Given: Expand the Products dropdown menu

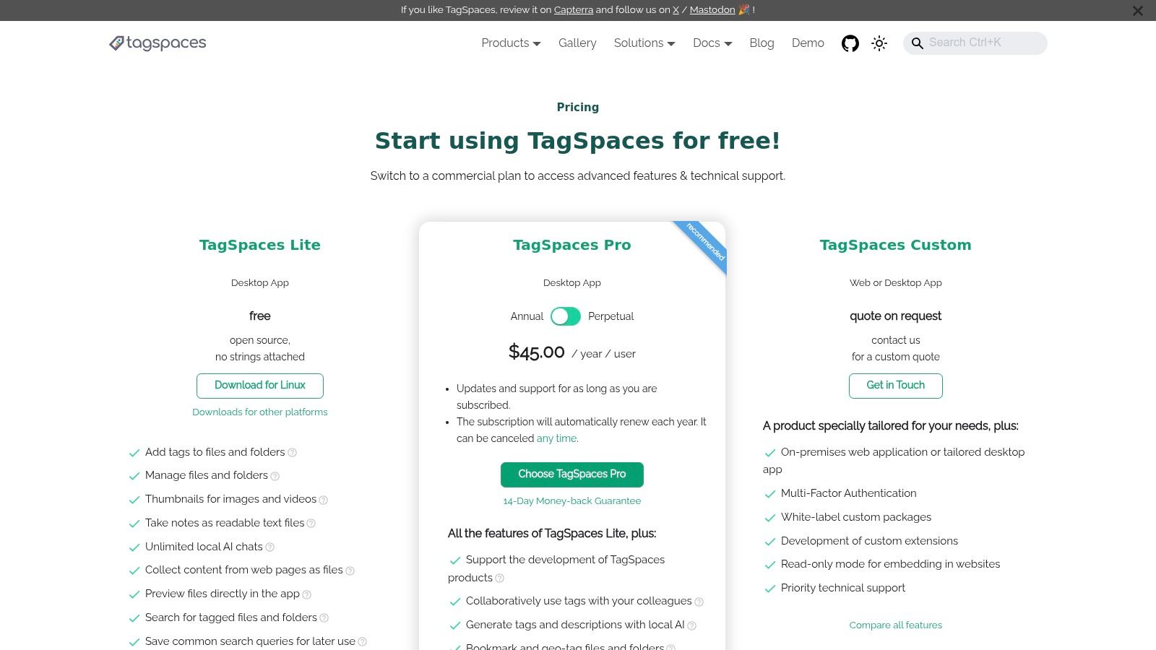Looking at the screenshot, I should [x=511, y=43].
